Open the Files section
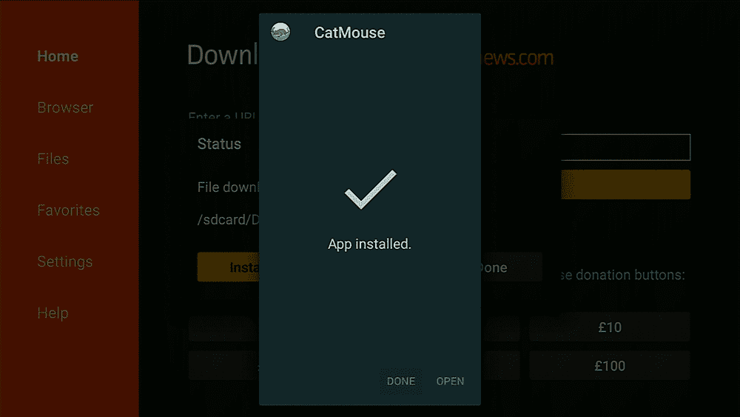The height and width of the screenshot is (417, 740). (53, 159)
